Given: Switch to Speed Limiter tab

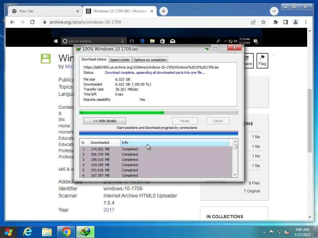Looking at the screenshot, I should pyautogui.click(x=120, y=60).
